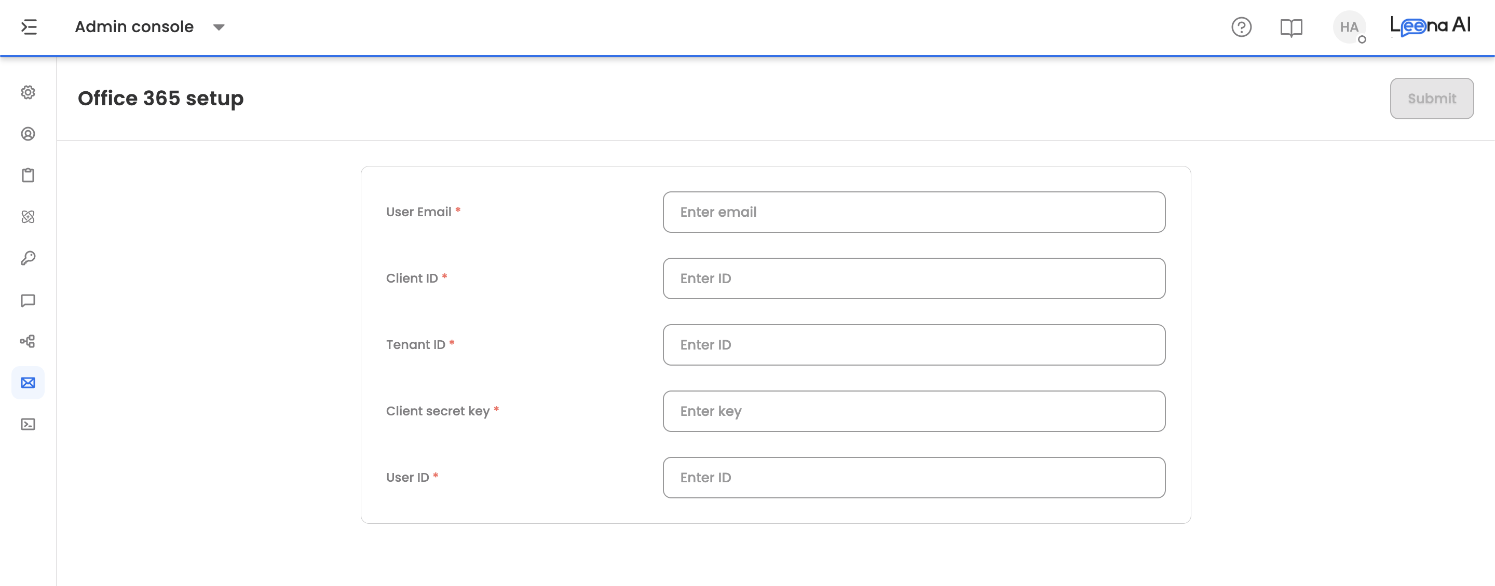This screenshot has width=1495, height=586.
Task: Open the workflow nodes sidebar icon
Action: [x=28, y=341]
